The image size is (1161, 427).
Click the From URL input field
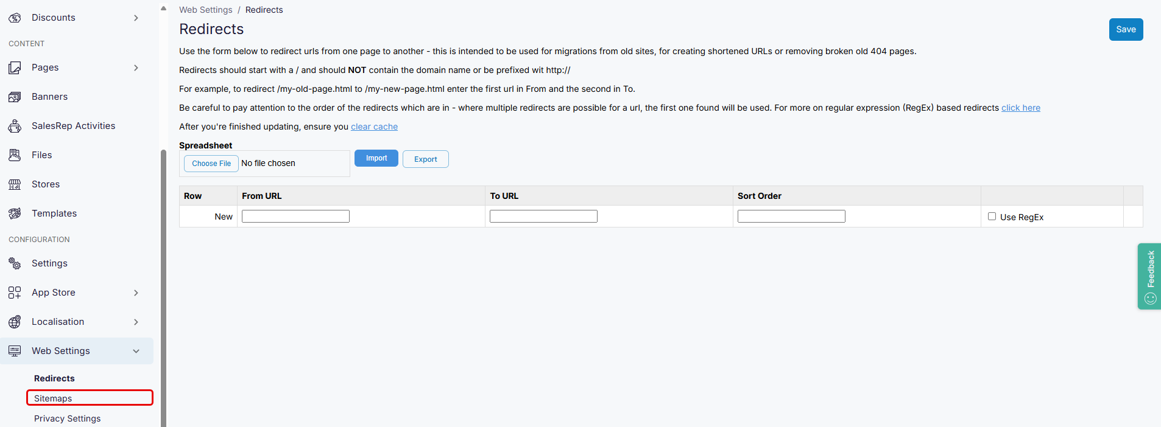tap(295, 216)
